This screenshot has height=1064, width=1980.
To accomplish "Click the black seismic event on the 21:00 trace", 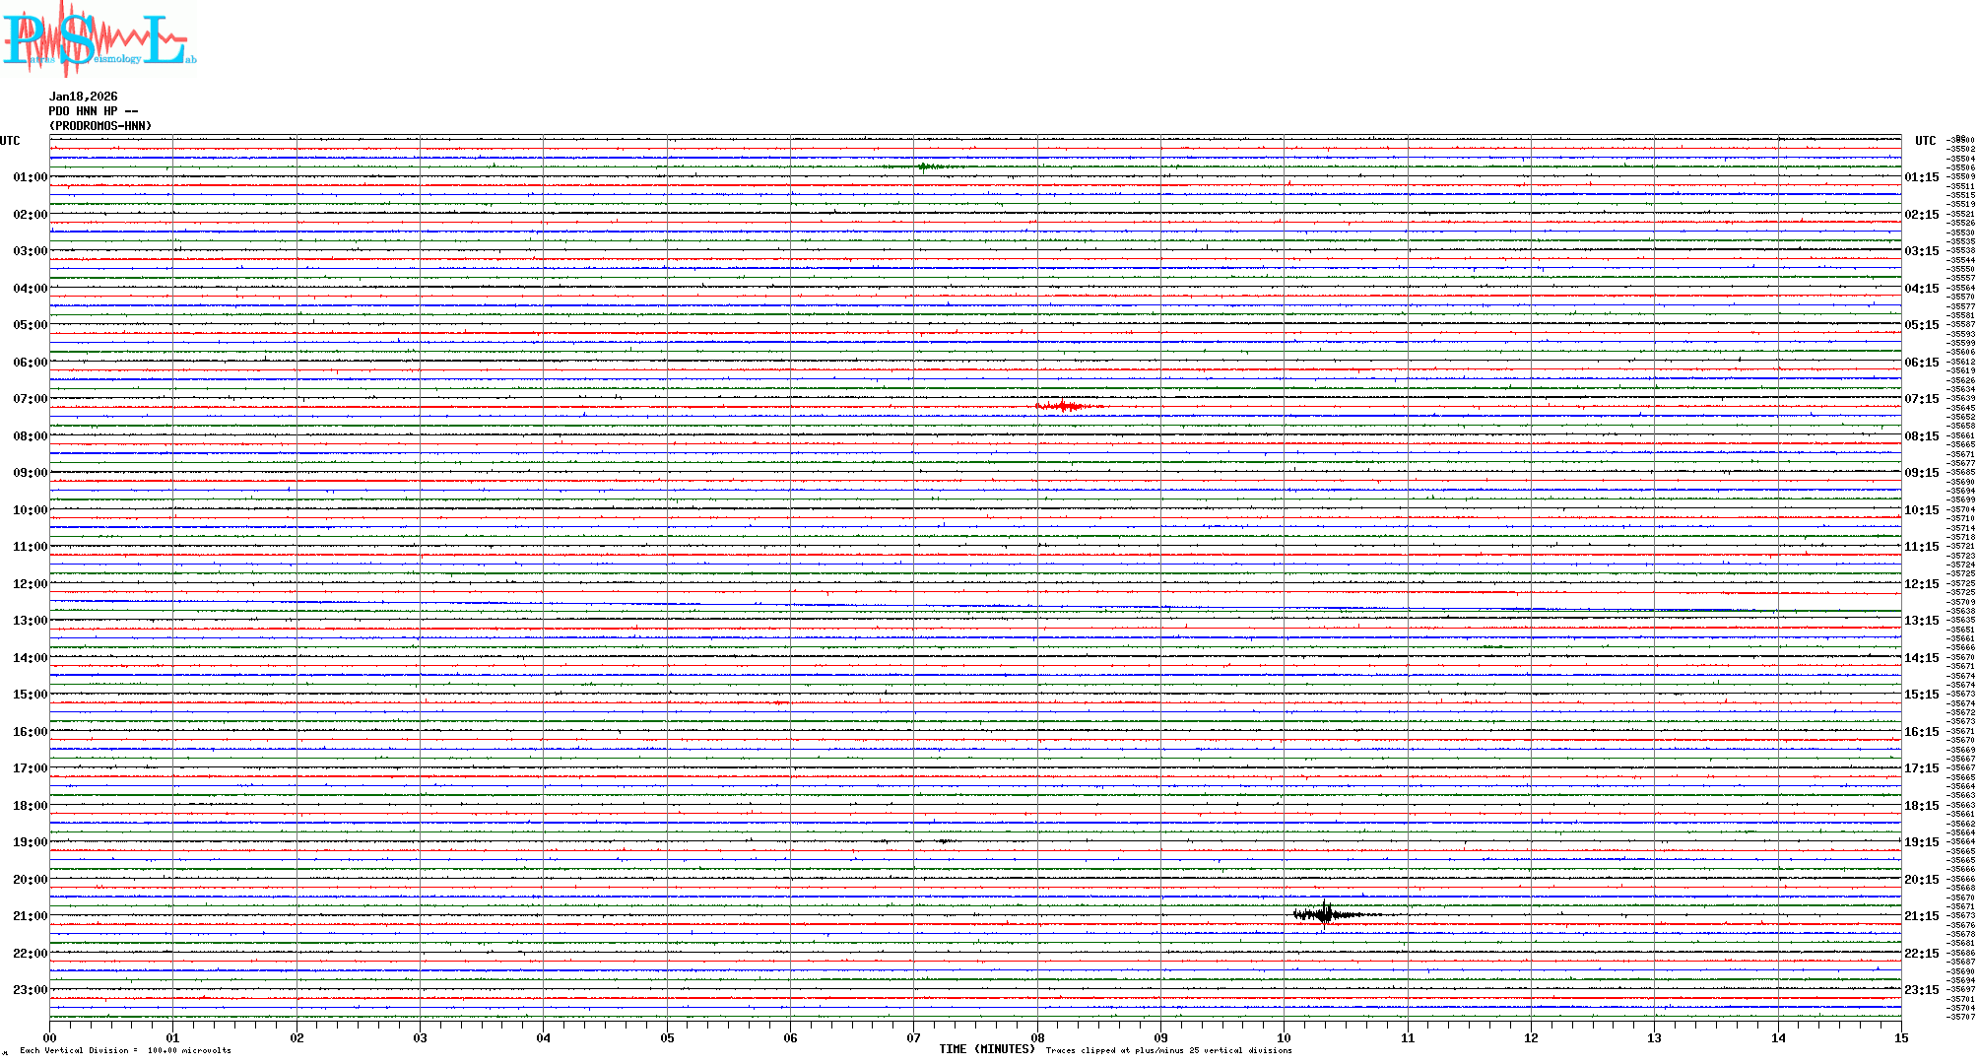I will coord(1325,915).
